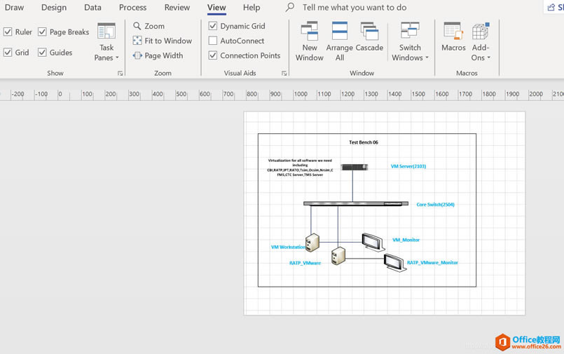The width and height of the screenshot is (564, 354).
Task: Switch to the Design tab
Action: click(x=54, y=8)
